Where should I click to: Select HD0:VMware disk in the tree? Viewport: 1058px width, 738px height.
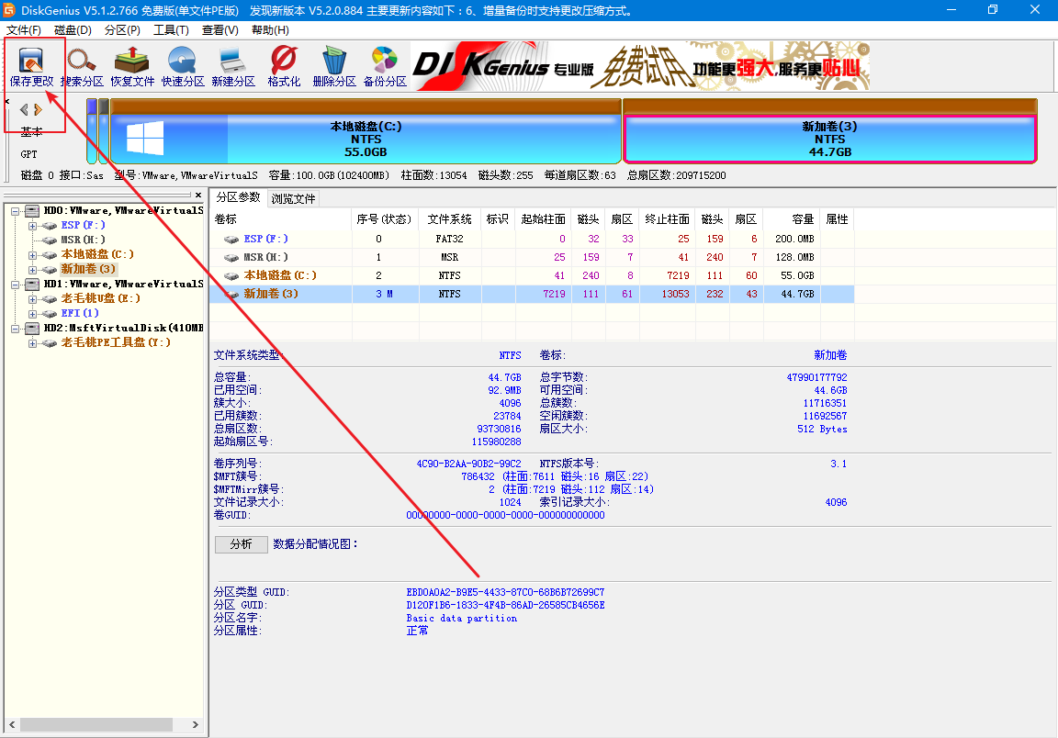[x=123, y=210]
